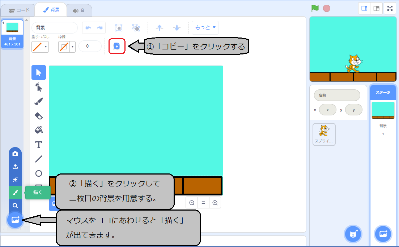Stop the project with the red stop button
399x247 pixels.
pyautogui.click(x=327, y=8)
